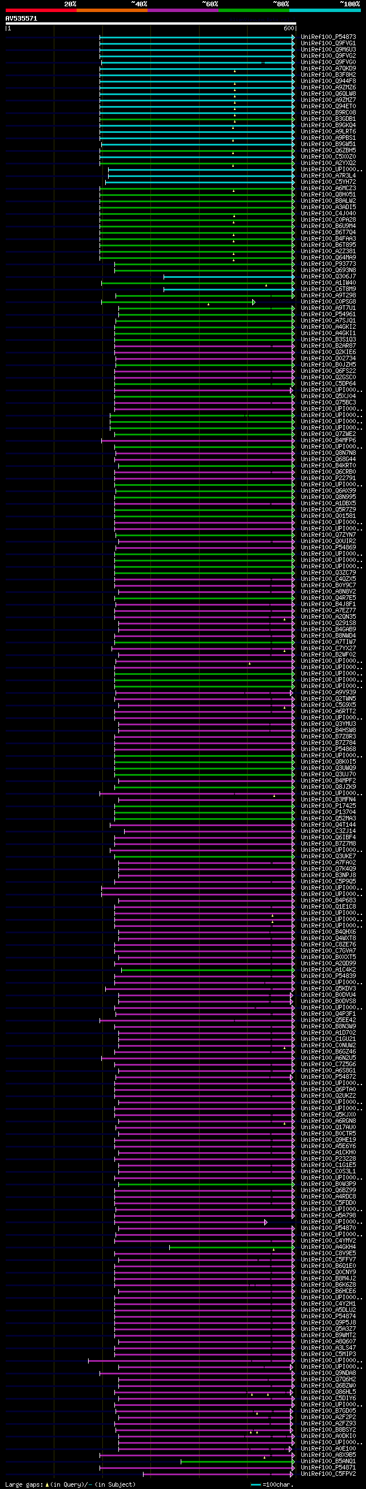Select hit UniRef100_A9T298
Screen dimensions: 366x1489
[x=328, y=296]
